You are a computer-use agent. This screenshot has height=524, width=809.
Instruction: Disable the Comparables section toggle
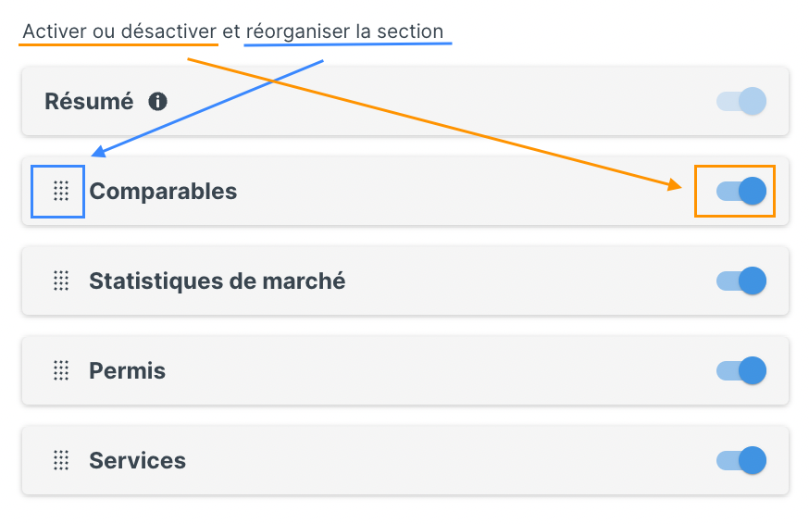(741, 191)
